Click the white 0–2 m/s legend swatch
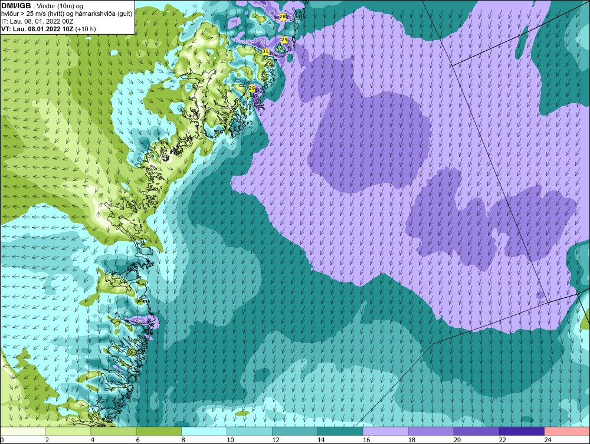The image size is (590, 444). tap(23, 431)
